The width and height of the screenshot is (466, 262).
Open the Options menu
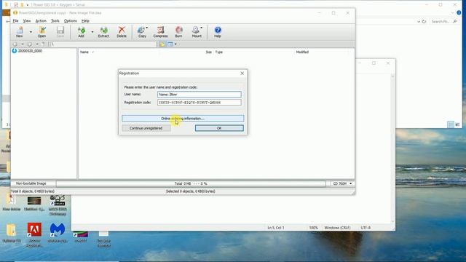point(71,21)
